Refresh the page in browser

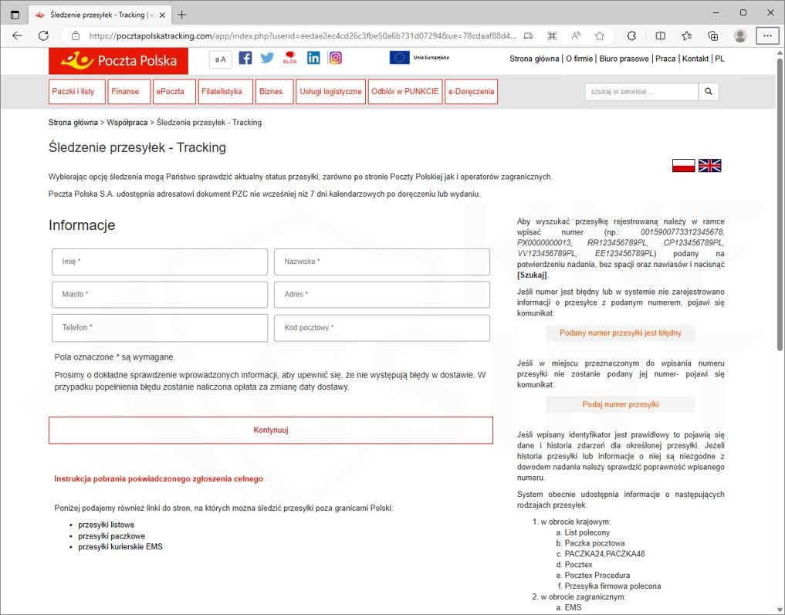[43, 35]
